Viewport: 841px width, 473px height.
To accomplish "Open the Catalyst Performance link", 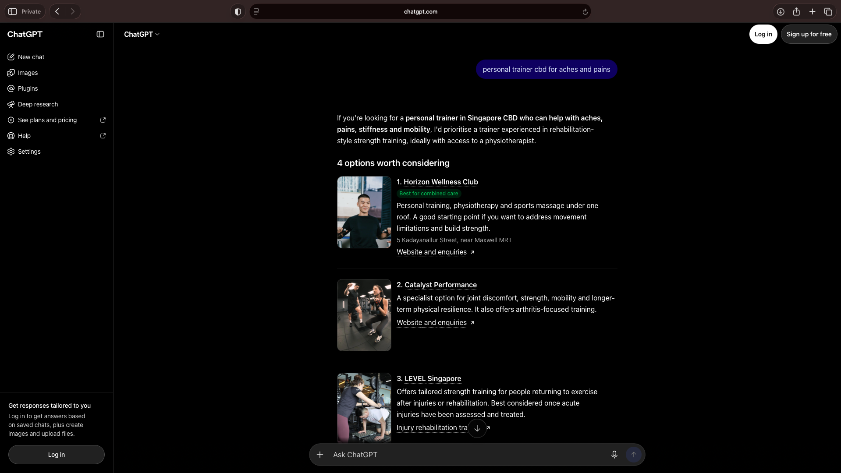I will [x=440, y=285].
